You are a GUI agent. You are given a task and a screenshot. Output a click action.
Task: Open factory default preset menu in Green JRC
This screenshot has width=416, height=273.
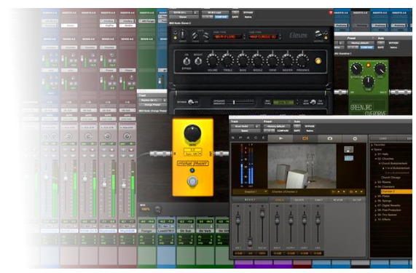[x=360, y=43]
